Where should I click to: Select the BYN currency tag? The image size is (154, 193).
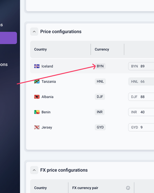[100, 66]
